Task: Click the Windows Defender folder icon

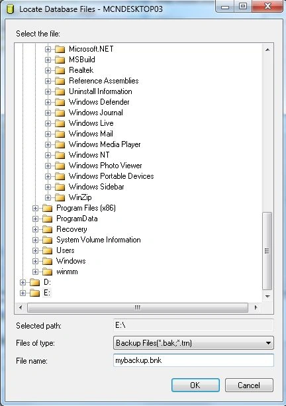Action: click(60, 102)
